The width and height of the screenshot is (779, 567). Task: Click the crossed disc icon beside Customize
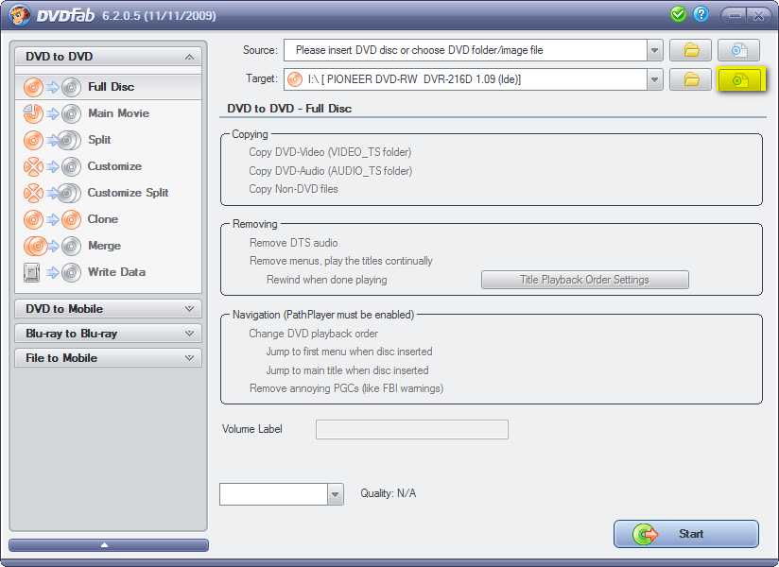pyautogui.click(x=34, y=167)
